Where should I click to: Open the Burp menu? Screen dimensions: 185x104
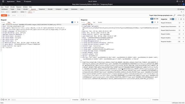pyautogui.click(x=2, y=7)
